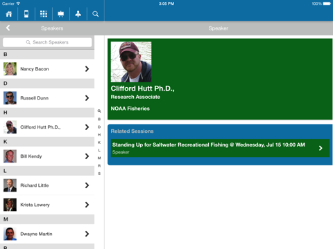Viewport: 333px width, 249px height.
Task: Open Bill Kendy's chevron
Action: tap(87, 156)
